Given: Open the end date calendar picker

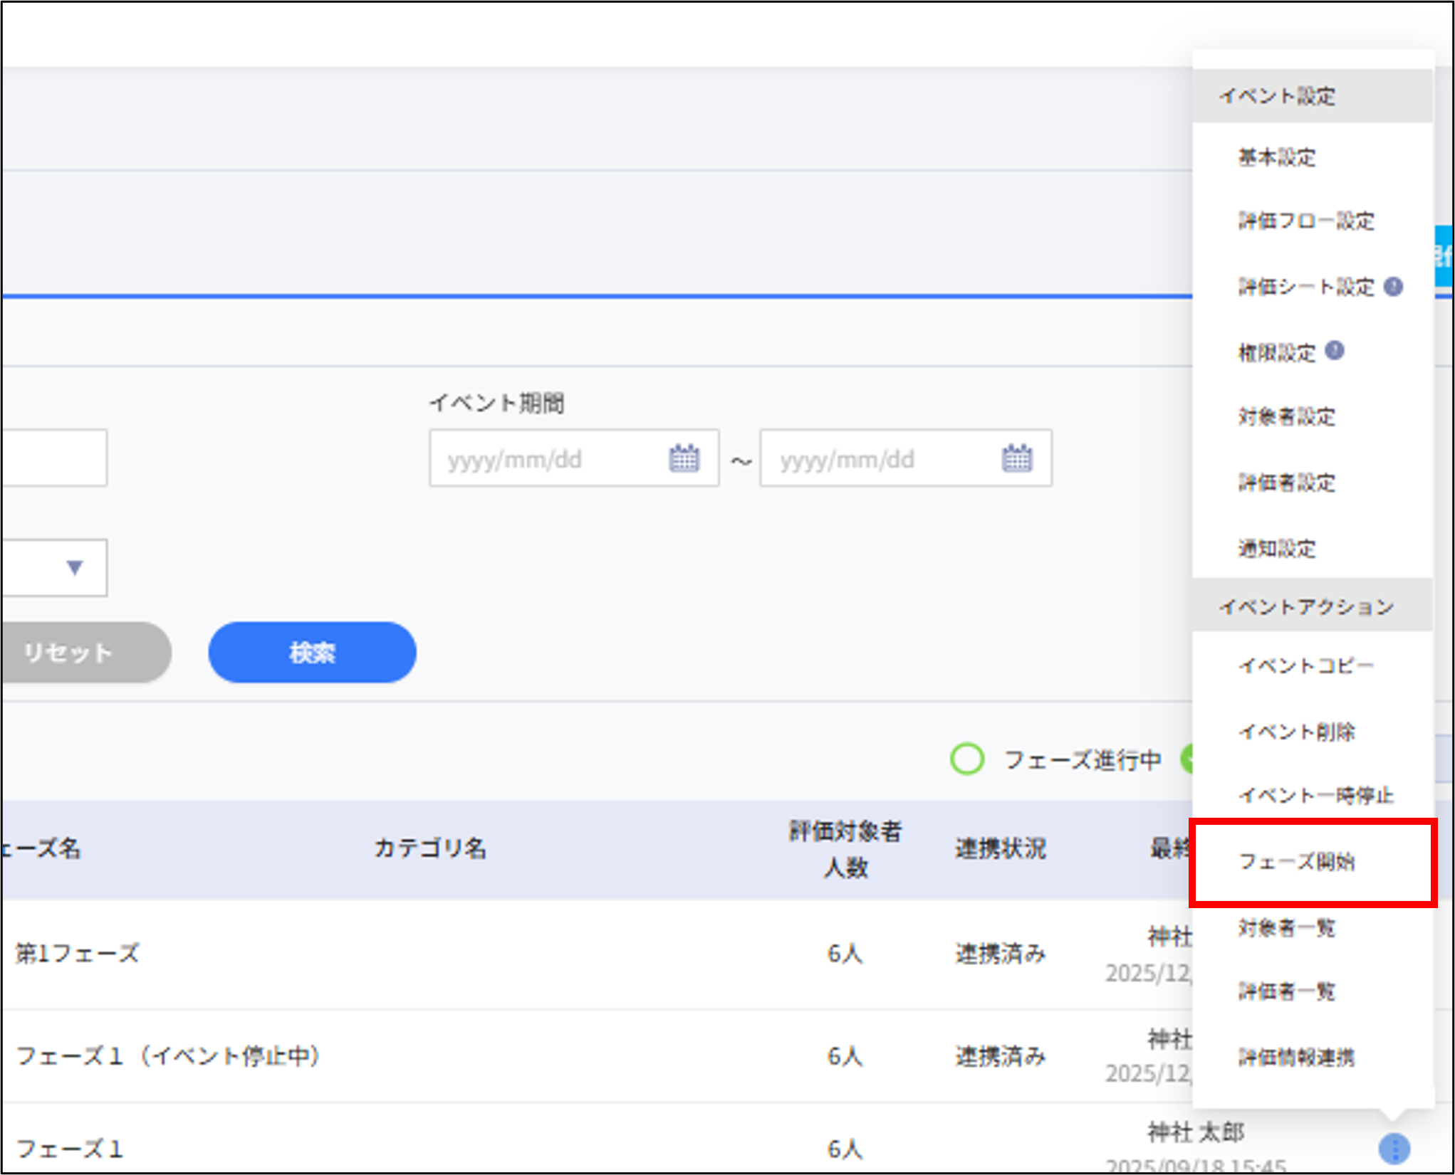Looking at the screenshot, I should pyautogui.click(x=1017, y=459).
